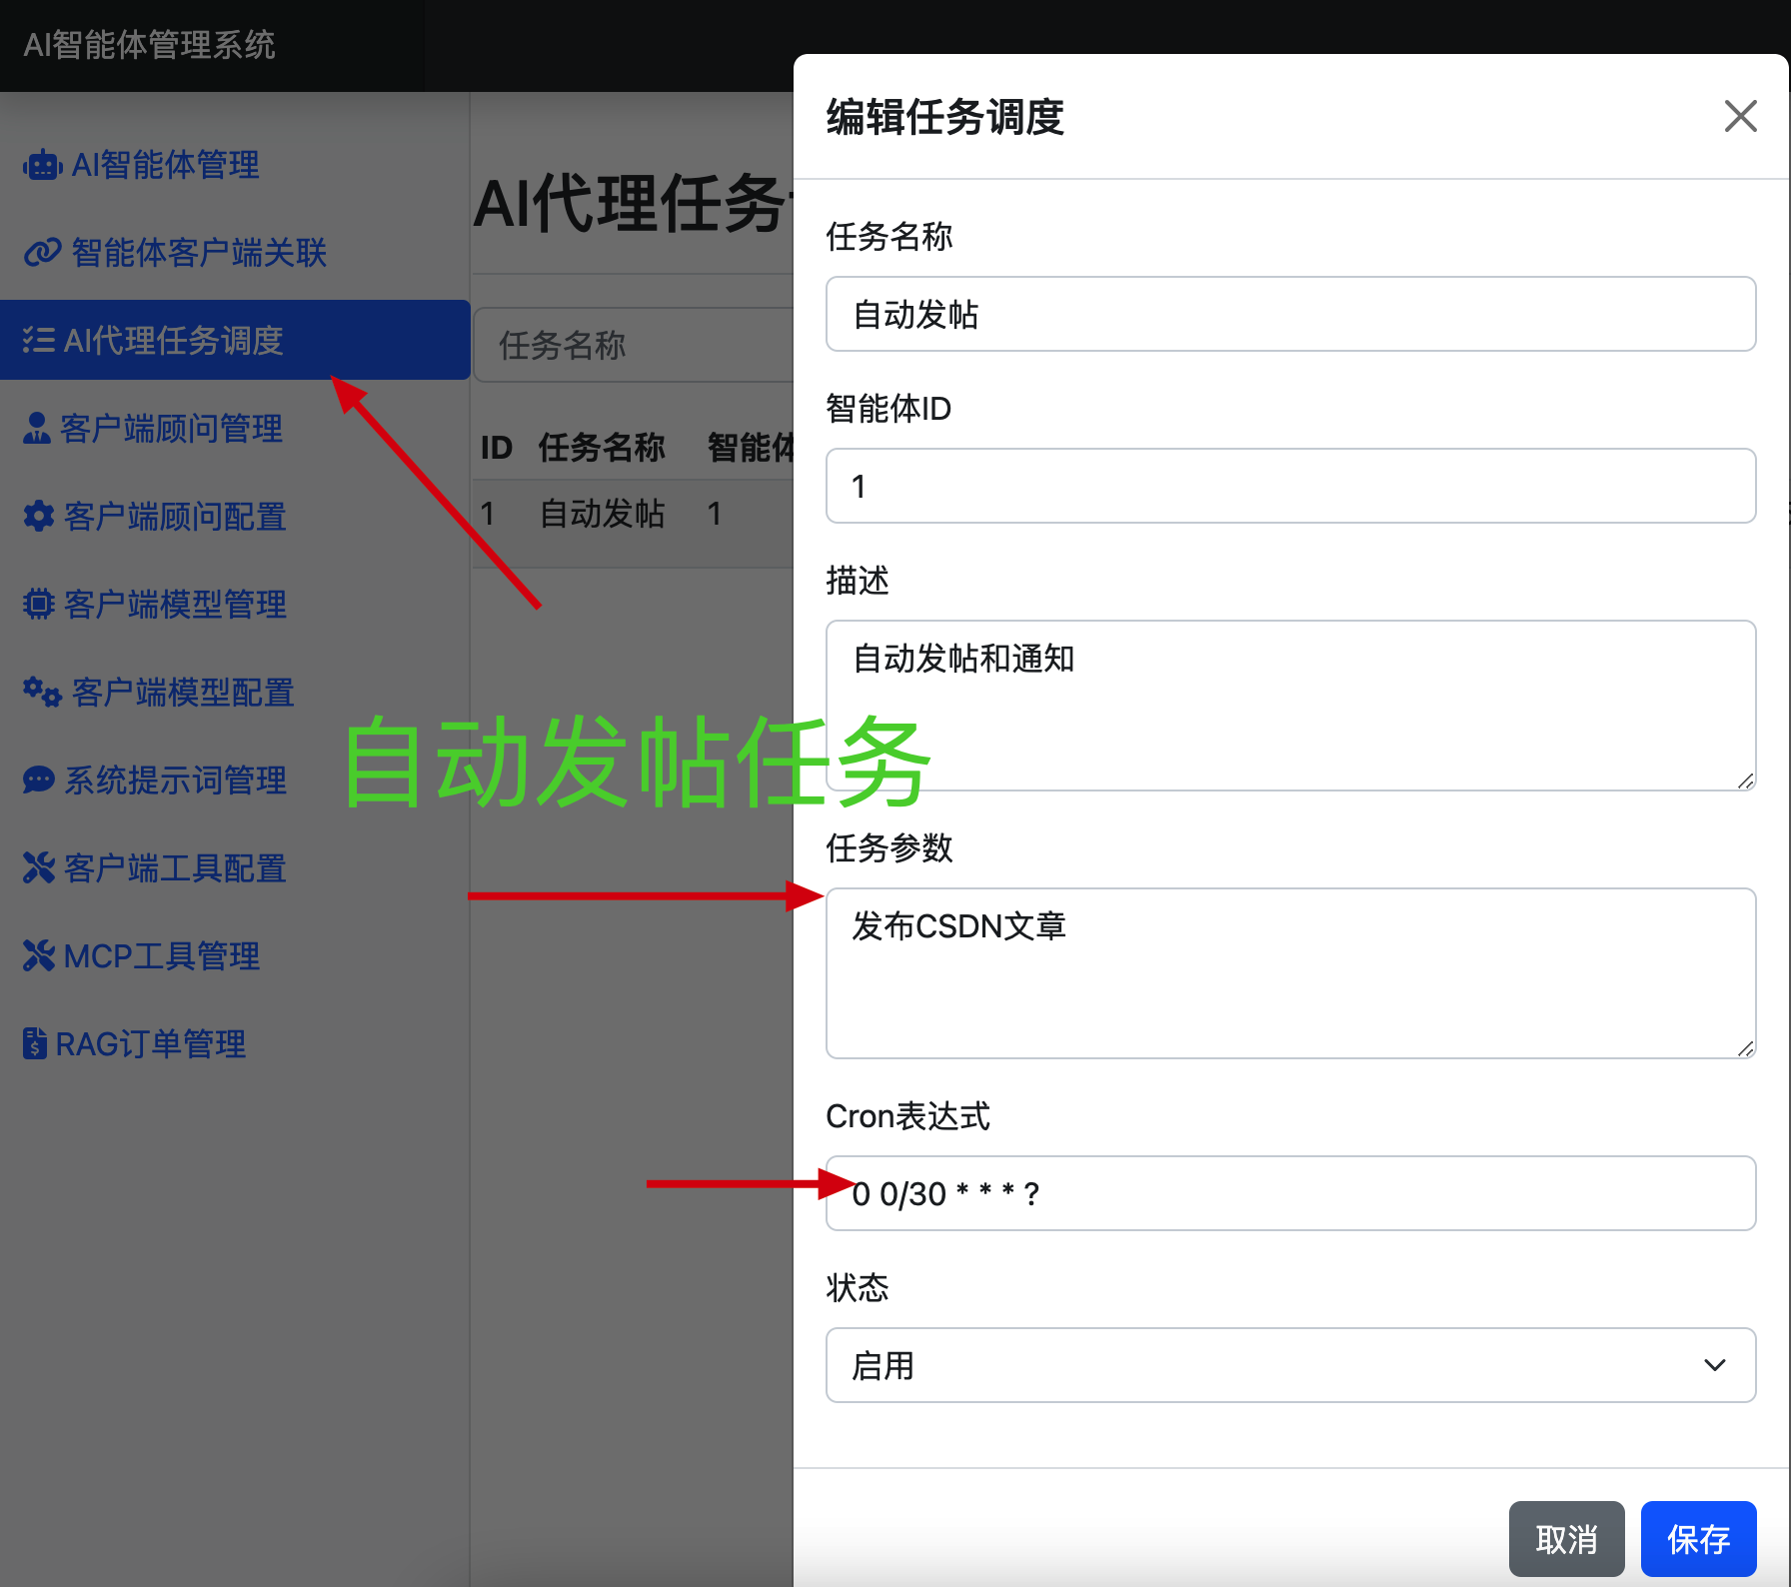The image size is (1791, 1587).
Task: Click the 任务参数 textarea resize handle
Action: (1745, 1048)
